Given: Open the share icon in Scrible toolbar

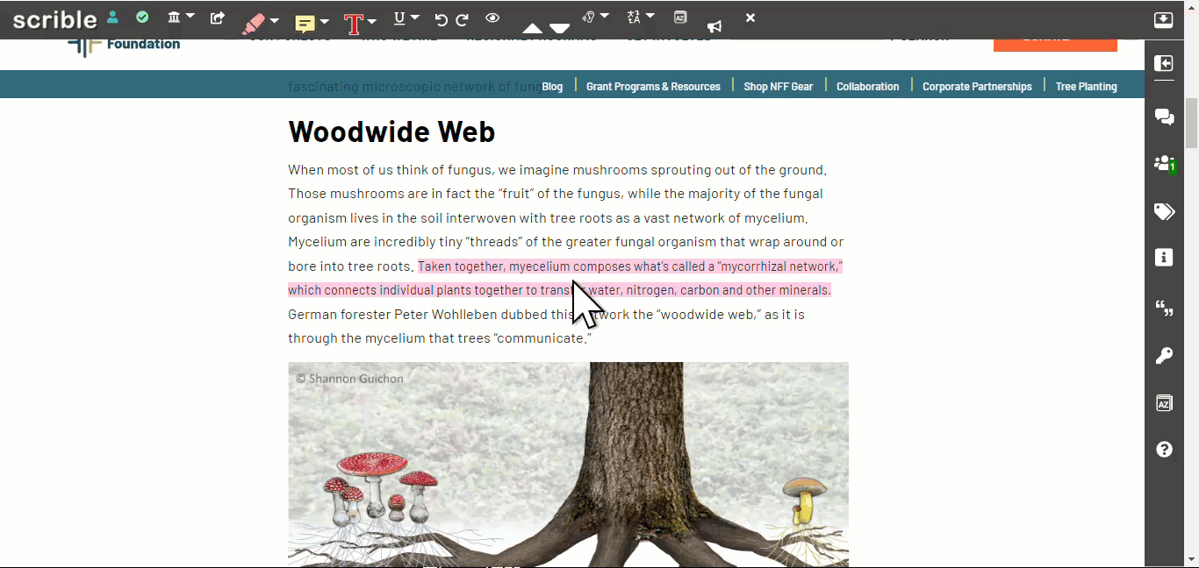Looking at the screenshot, I should pos(218,18).
